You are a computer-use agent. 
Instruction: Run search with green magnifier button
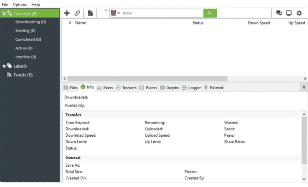tap(210, 13)
